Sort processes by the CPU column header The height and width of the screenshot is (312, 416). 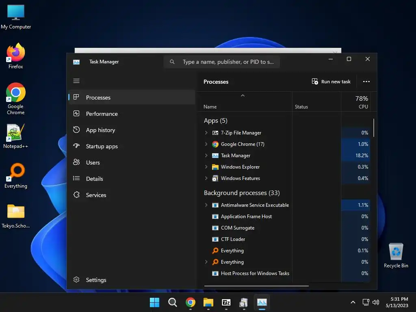[356, 102]
